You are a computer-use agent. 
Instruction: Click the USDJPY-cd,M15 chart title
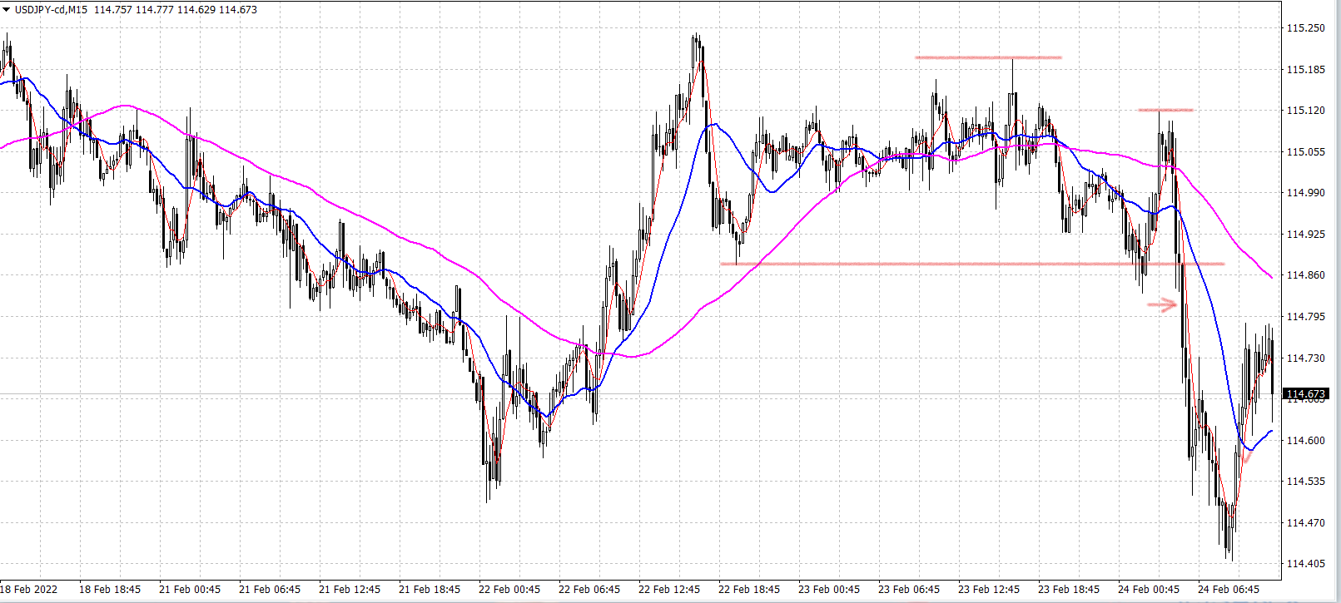pyautogui.click(x=51, y=10)
